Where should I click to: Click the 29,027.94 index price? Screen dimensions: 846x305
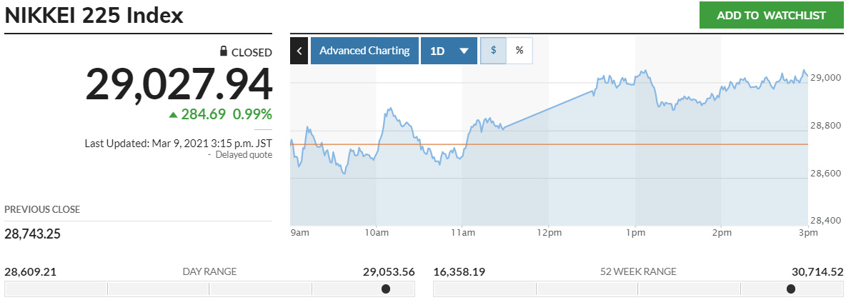(x=179, y=84)
